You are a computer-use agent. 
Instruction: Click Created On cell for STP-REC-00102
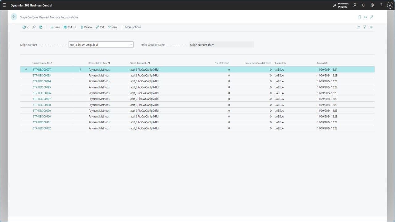click(x=327, y=128)
